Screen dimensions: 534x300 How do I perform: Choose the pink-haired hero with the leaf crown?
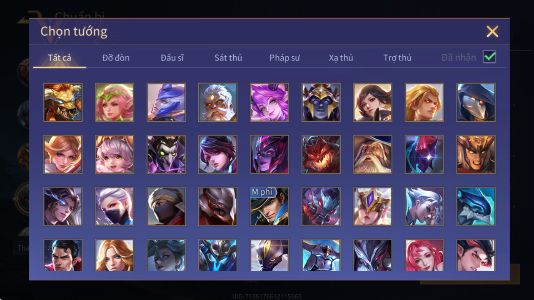(x=115, y=103)
